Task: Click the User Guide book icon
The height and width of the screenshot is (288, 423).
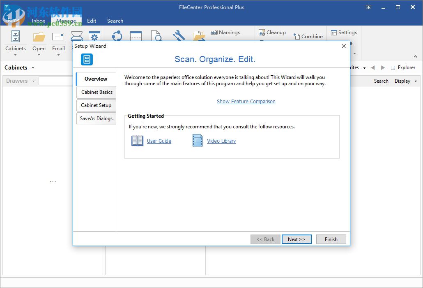Action: [x=137, y=141]
